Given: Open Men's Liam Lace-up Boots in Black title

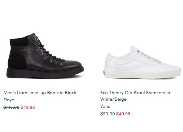Looking at the screenshot, I should 40,93.
